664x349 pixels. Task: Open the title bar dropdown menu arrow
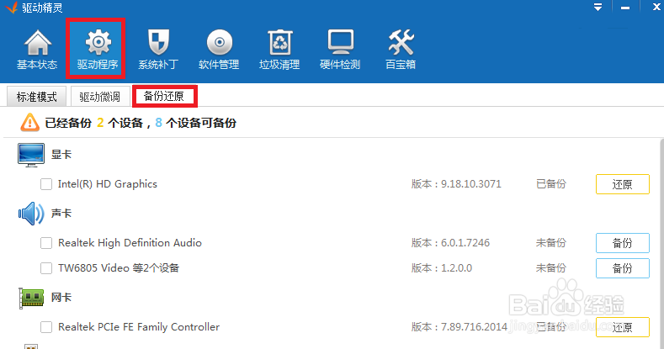(x=598, y=8)
